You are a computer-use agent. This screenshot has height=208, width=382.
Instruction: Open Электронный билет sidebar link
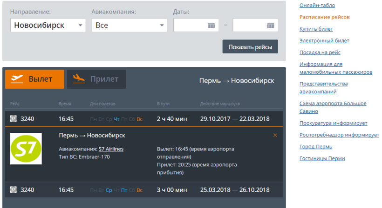324,41
